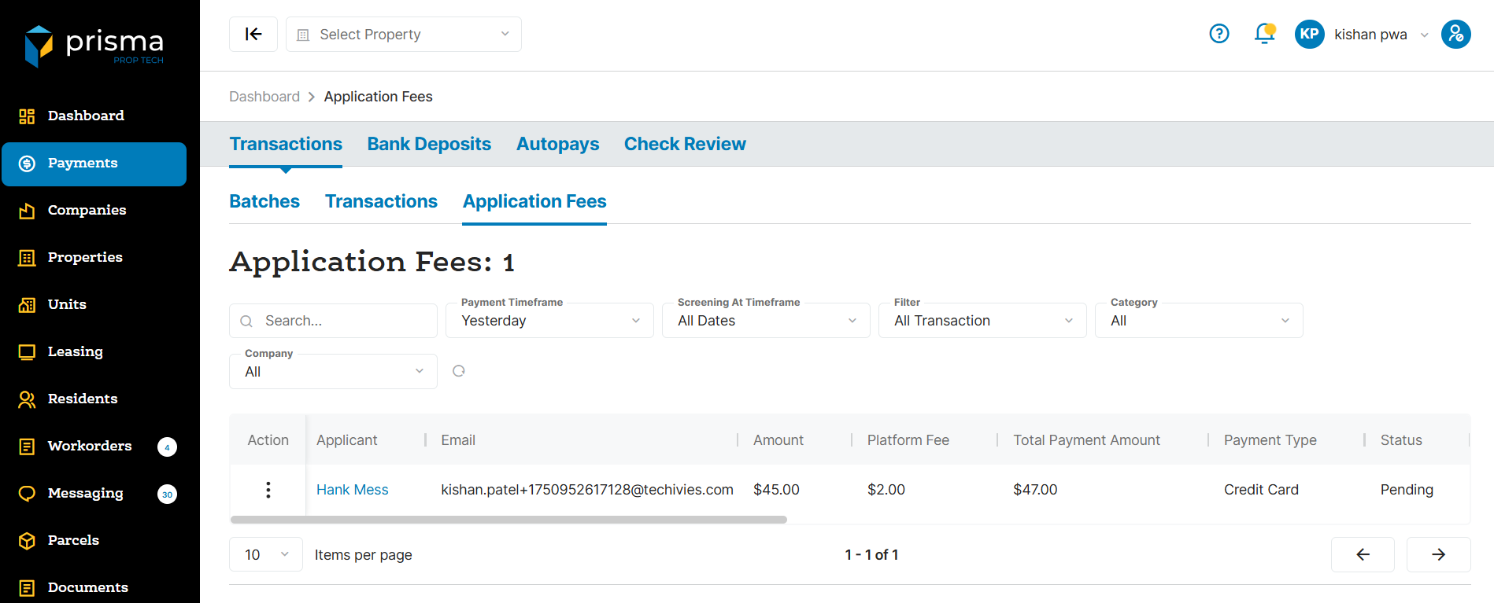Expand the Payment Timeframe dropdown
1494x603 pixels.
(x=549, y=321)
